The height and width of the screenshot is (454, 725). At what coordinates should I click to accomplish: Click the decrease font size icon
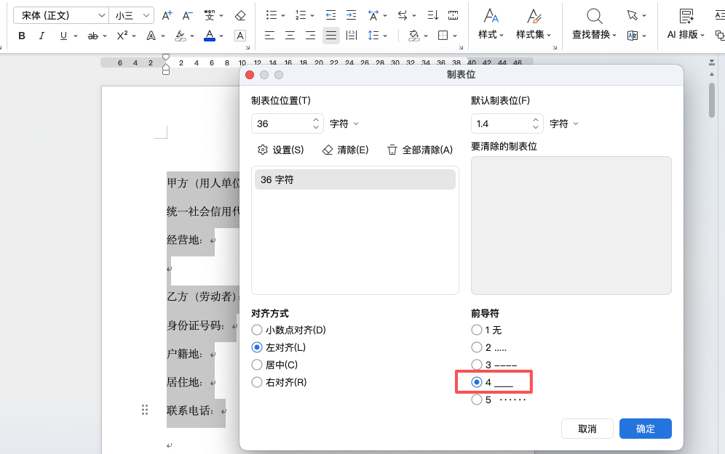tap(187, 15)
